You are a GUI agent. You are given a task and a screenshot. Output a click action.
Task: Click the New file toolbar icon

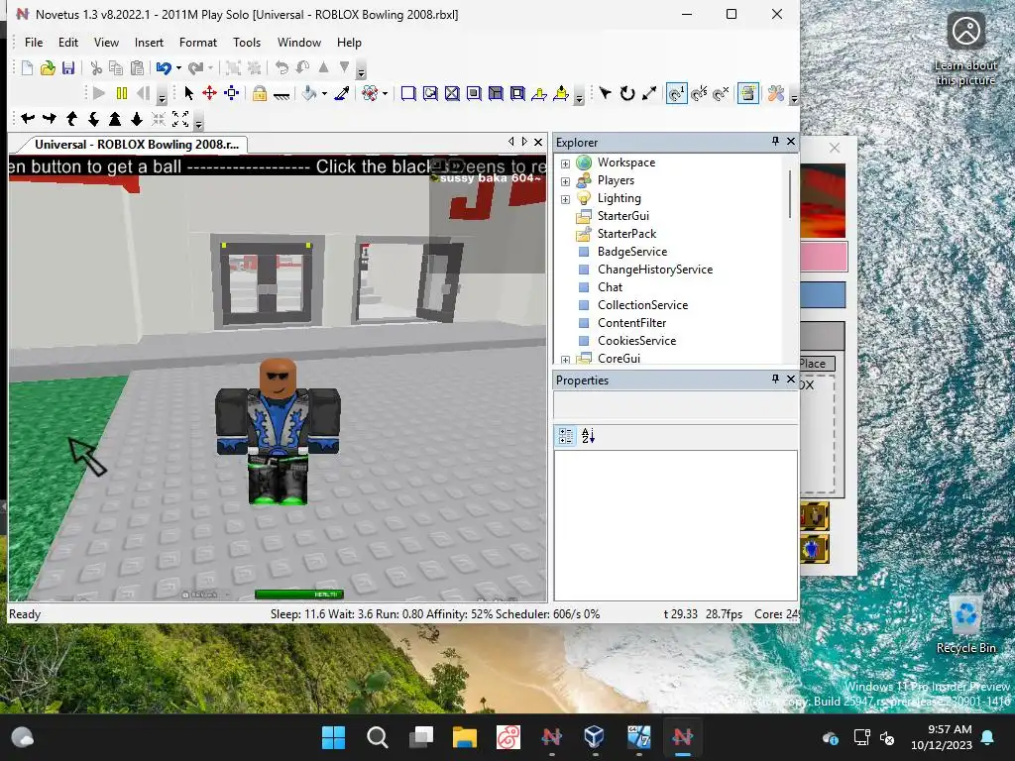click(x=27, y=68)
